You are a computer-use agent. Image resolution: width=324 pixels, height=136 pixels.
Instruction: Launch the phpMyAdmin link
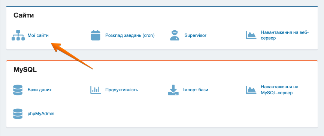point(41,114)
